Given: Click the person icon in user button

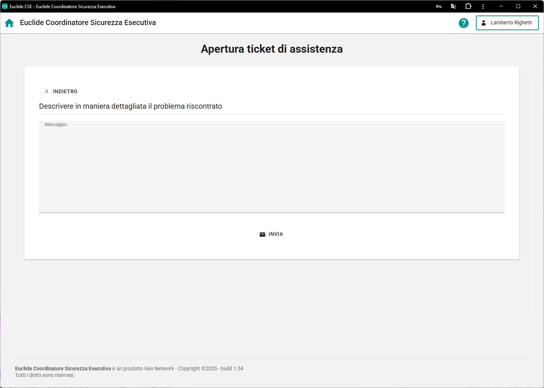Looking at the screenshot, I should [x=484, y=23].
